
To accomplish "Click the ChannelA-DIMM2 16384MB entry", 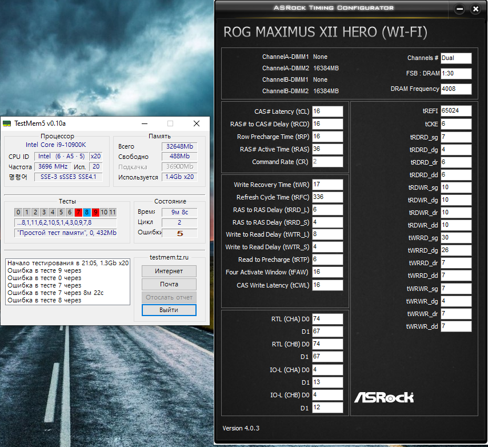I will tap(301, 68).
